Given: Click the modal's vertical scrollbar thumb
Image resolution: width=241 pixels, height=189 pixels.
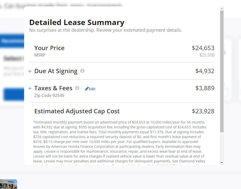Looking at the screenshot, I should 222,69.
